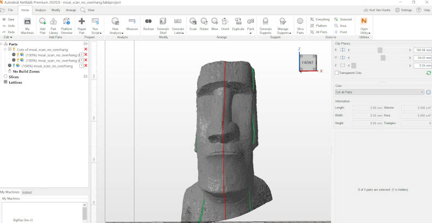
Task: Open the Help button
Action: pos(423,10)
